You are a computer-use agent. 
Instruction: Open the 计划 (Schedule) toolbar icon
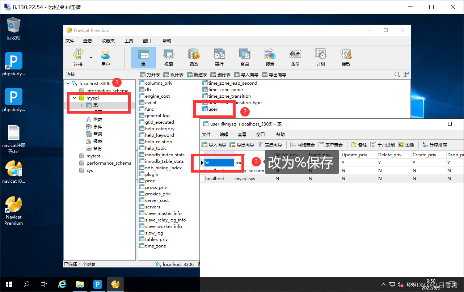coord(321,57)
